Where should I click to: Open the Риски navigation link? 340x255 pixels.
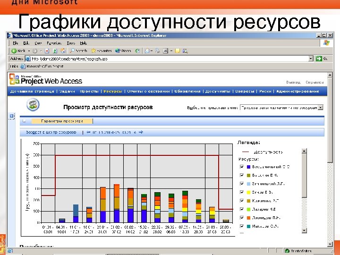click(265, 91)
